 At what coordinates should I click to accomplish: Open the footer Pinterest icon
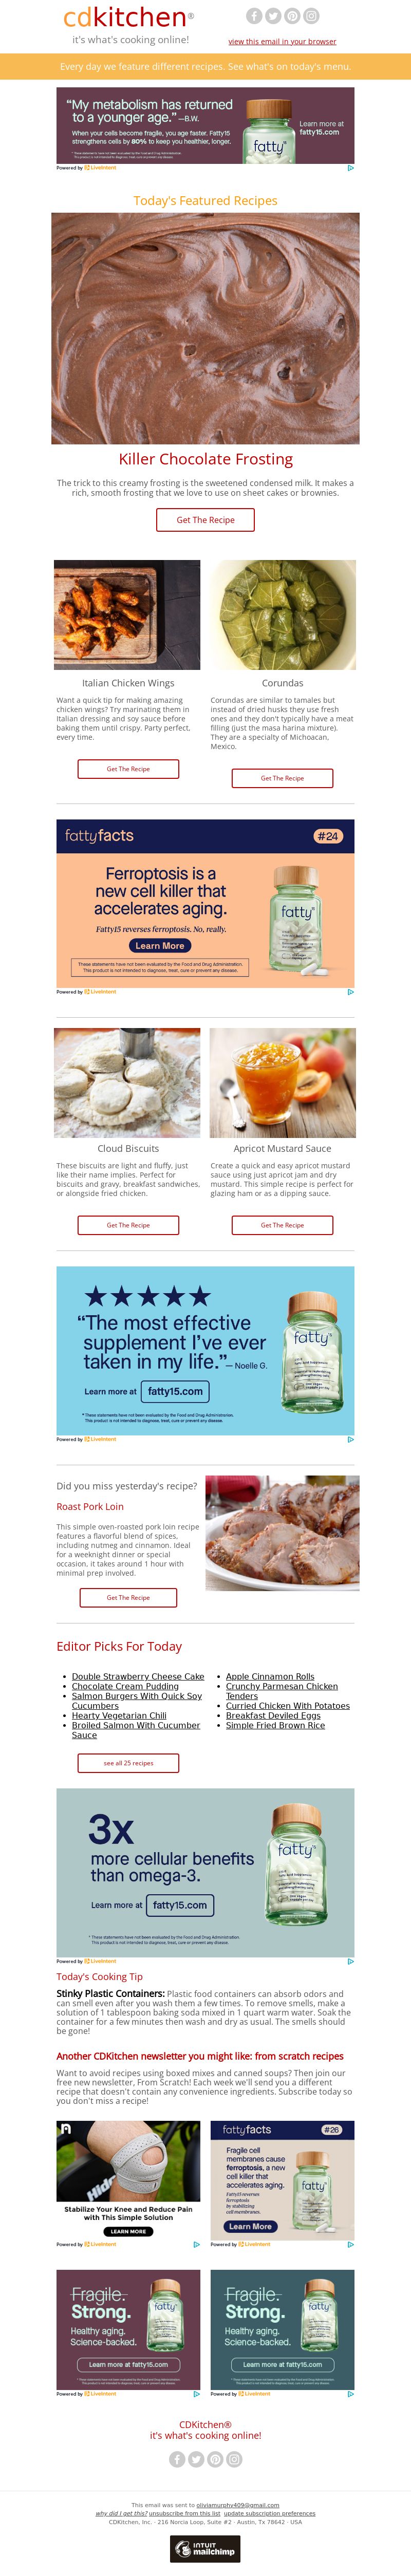click(215, 2459)
